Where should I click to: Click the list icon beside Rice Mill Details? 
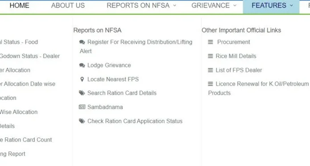tap(211, 56)
